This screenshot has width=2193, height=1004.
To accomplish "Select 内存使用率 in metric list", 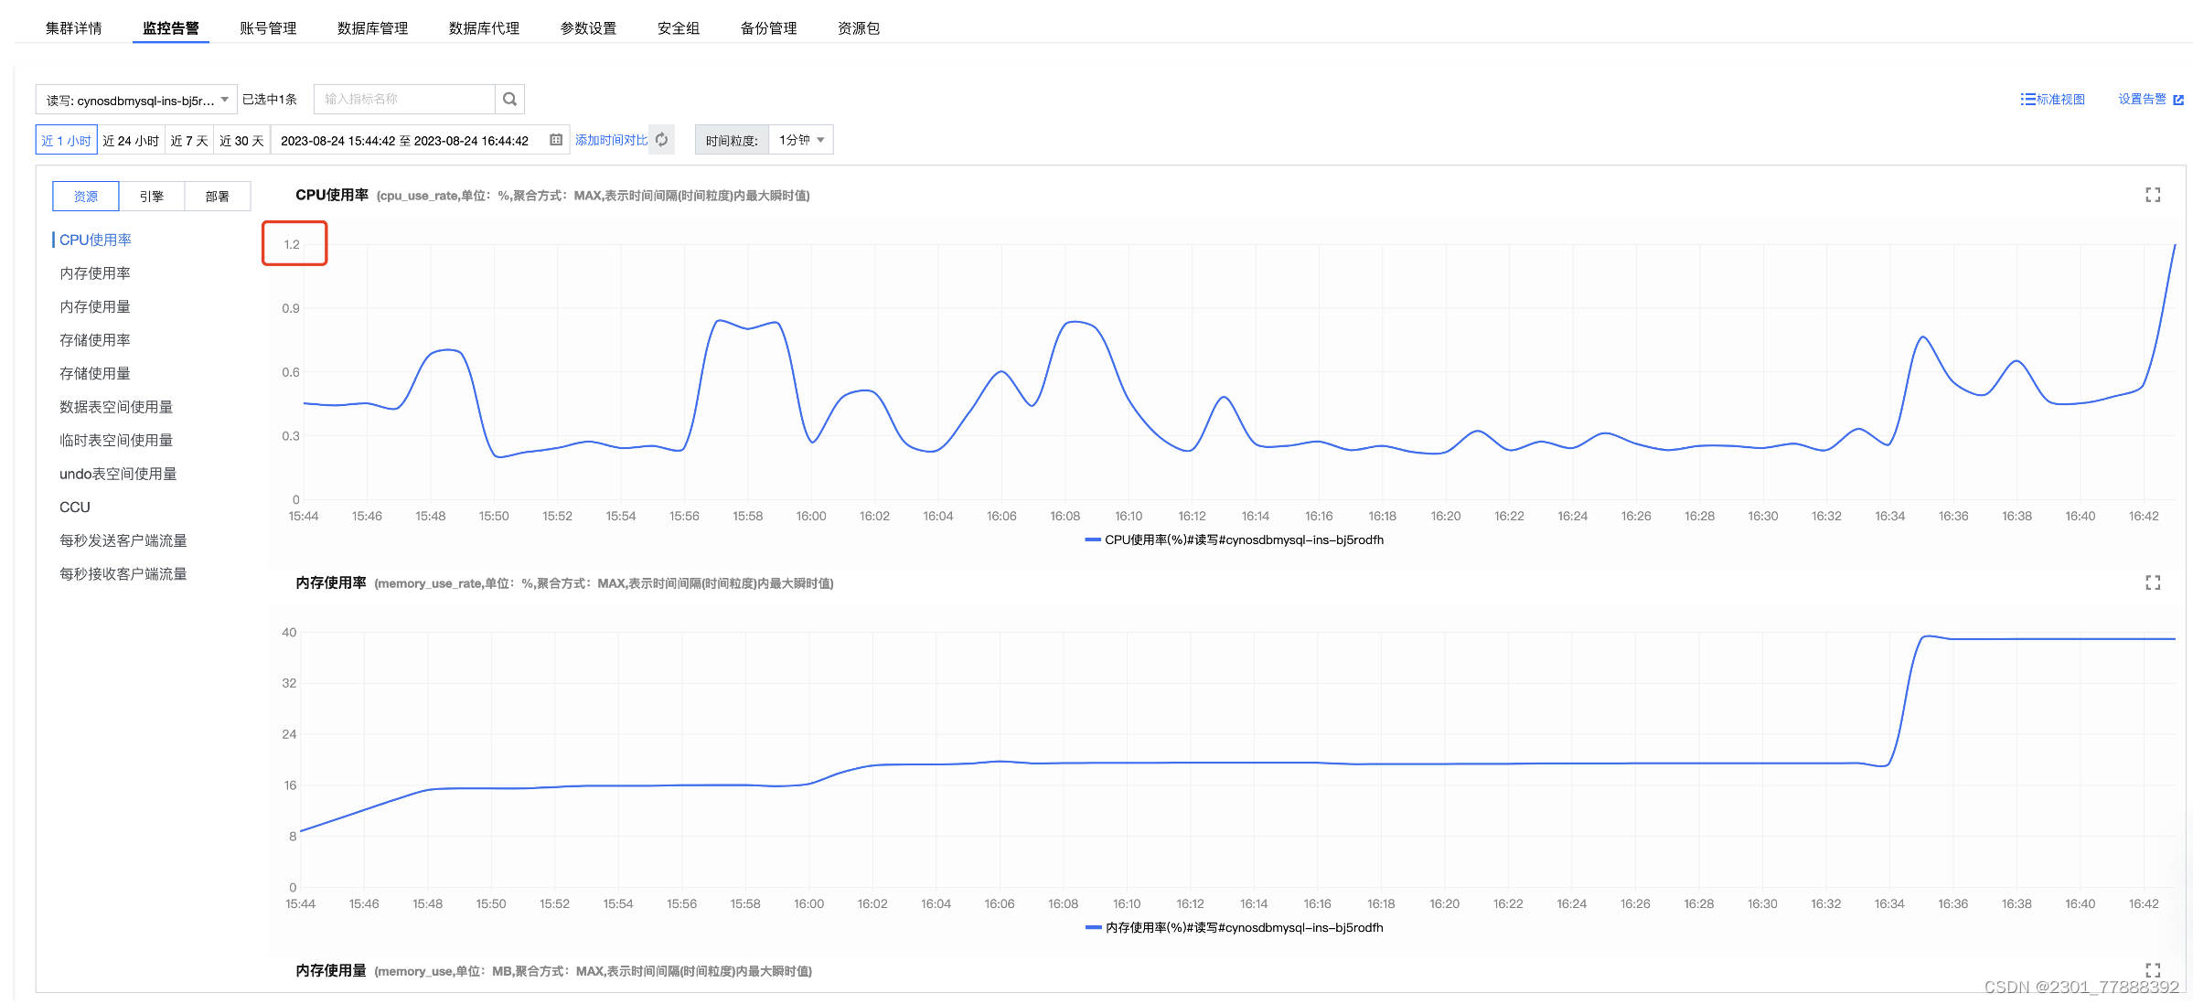I will (95, 272).
